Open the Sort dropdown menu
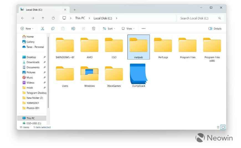Screen dimensions: 241x148 click(x=109, y=28)
